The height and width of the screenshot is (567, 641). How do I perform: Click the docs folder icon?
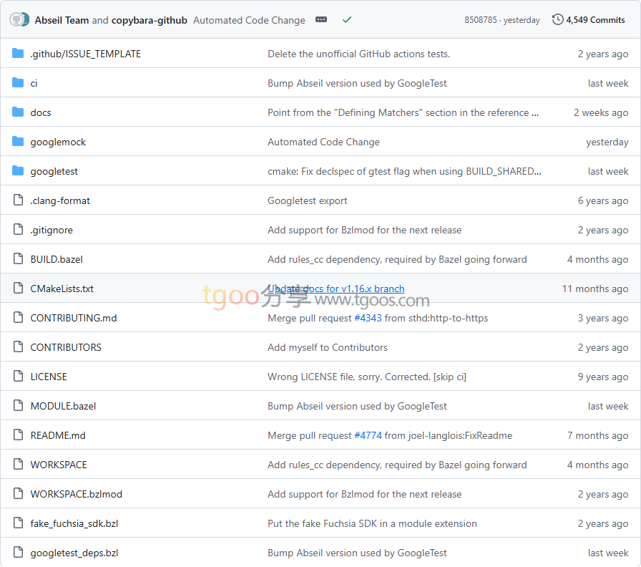pyautogui.click(x=18, y=112)
